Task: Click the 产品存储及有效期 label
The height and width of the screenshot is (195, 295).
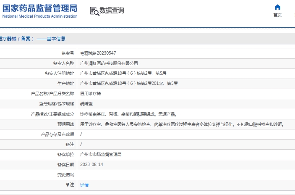Action: [x=57, y=134]
